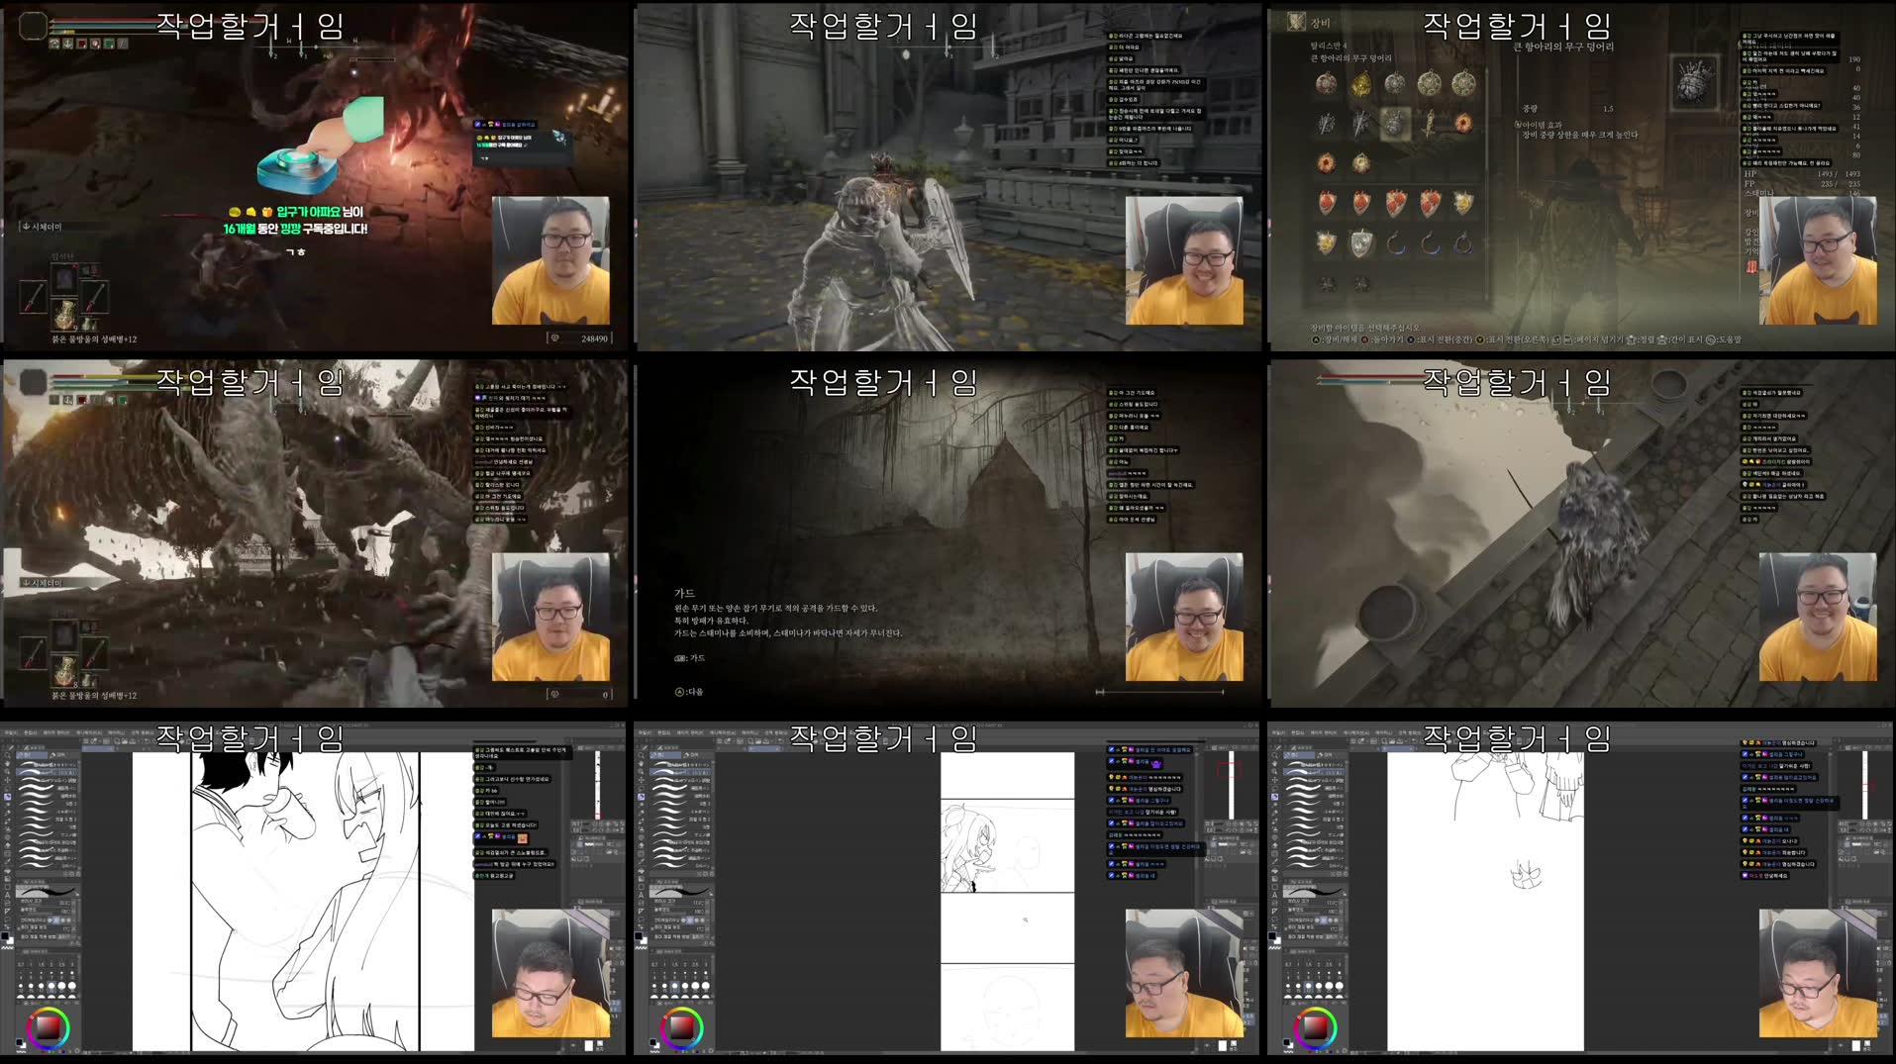Click the 돌아가기 back hint in inventory footer
The width and height of the screenshot is (1896, 1064).
(1381, 339)
